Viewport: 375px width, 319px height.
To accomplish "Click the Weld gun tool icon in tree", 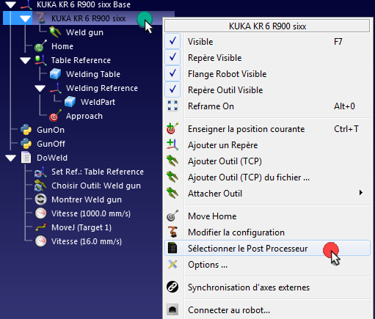I will pyautogui.click(x=55, y=32).
